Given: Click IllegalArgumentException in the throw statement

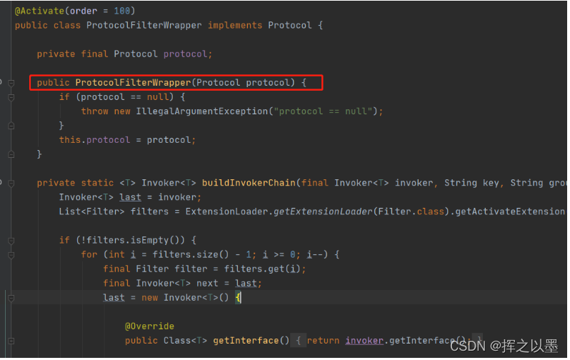Looking at the screenshot, I should coord(202,111).
